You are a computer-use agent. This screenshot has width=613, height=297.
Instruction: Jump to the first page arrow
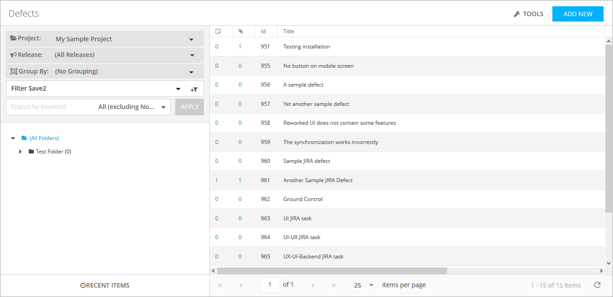220,285
